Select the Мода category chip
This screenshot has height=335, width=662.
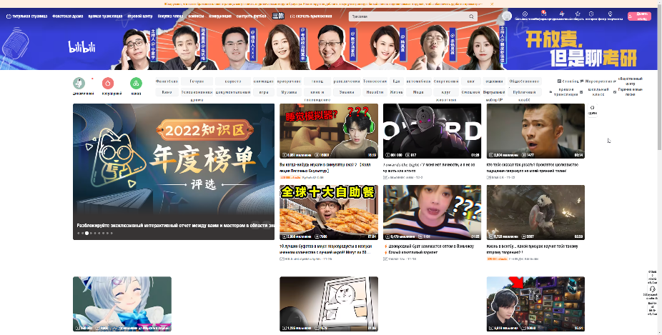(418, 92)
